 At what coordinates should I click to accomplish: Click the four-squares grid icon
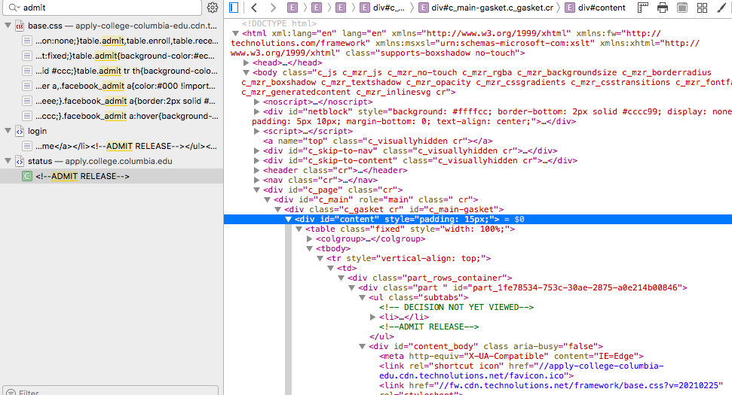pos(702,8)
